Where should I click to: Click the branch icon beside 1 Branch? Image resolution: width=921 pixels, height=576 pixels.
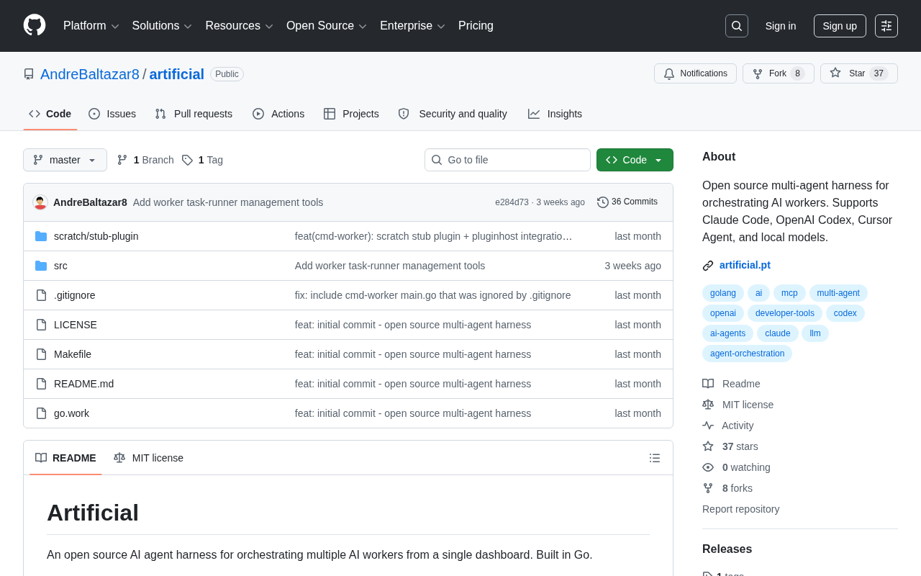[x=122, y=160]
